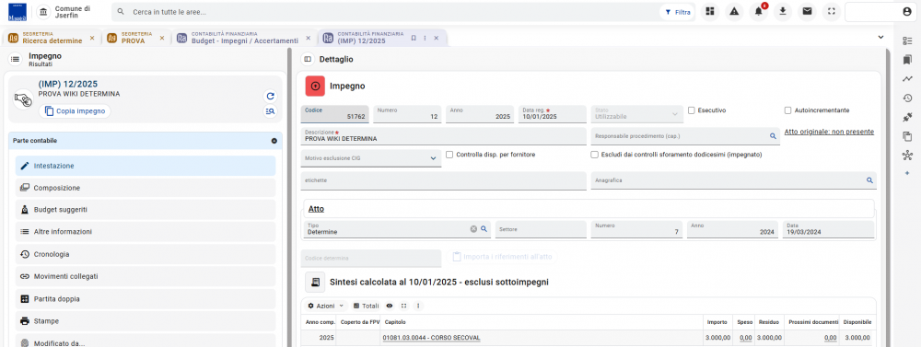Open the list menu icon beside Impegno Risultati

(x=16, y=59)
